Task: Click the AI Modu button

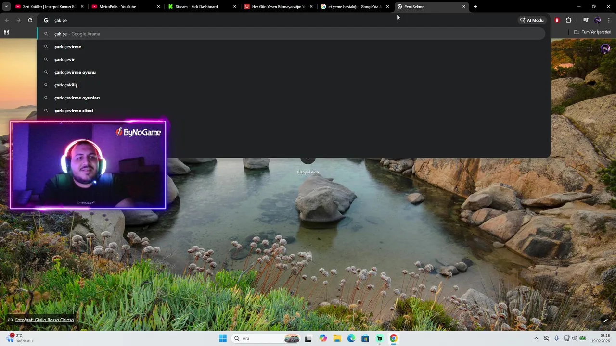Action: click(x=532, y=20)
